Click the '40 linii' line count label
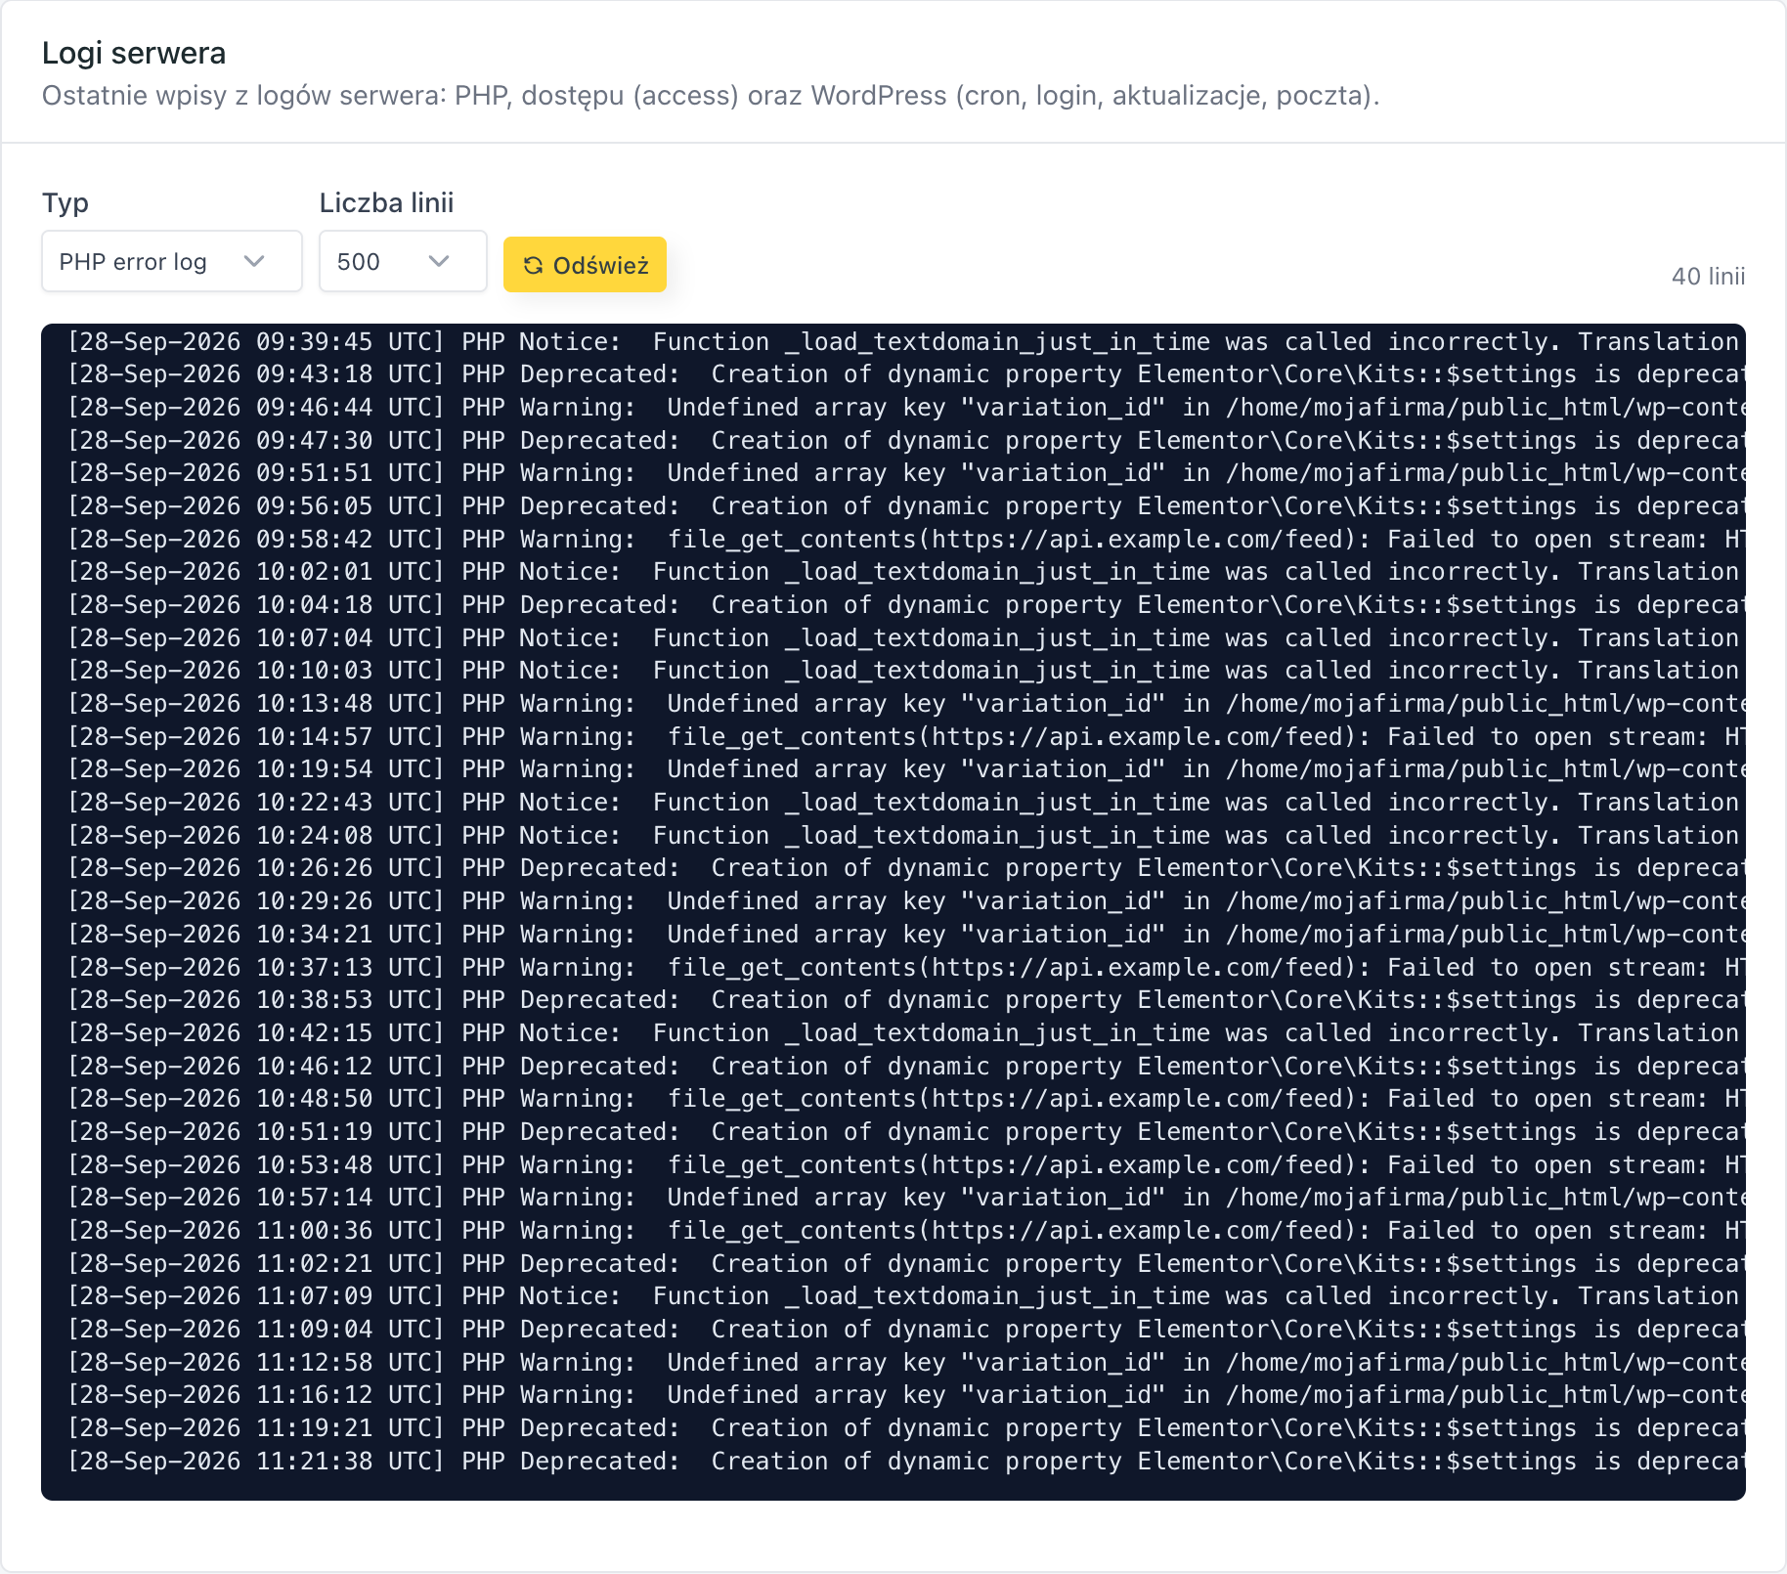1787x1574 pixels. (x=1708, y=277)
